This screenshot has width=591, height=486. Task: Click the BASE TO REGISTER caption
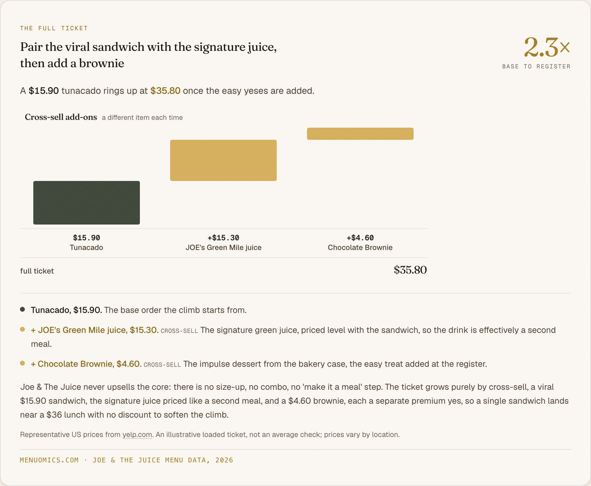[x=536, y=67]
